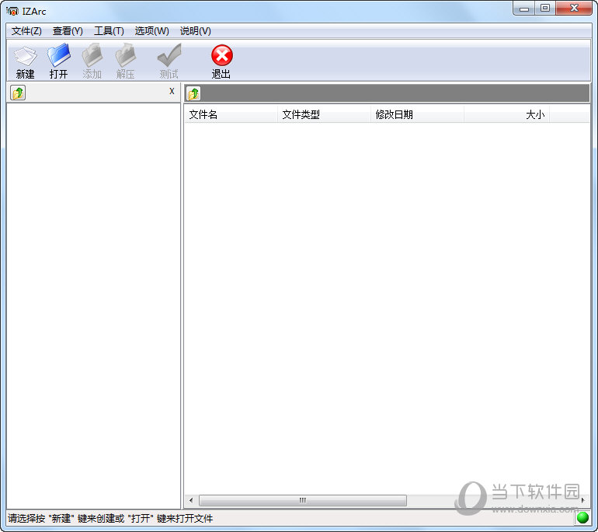
Task: Click the 新建 (New archive) toolbar icon
Action: 25,56
